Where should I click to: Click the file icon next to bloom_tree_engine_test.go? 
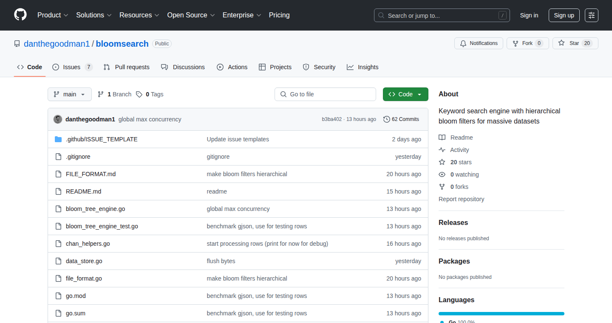coord(58,226)
